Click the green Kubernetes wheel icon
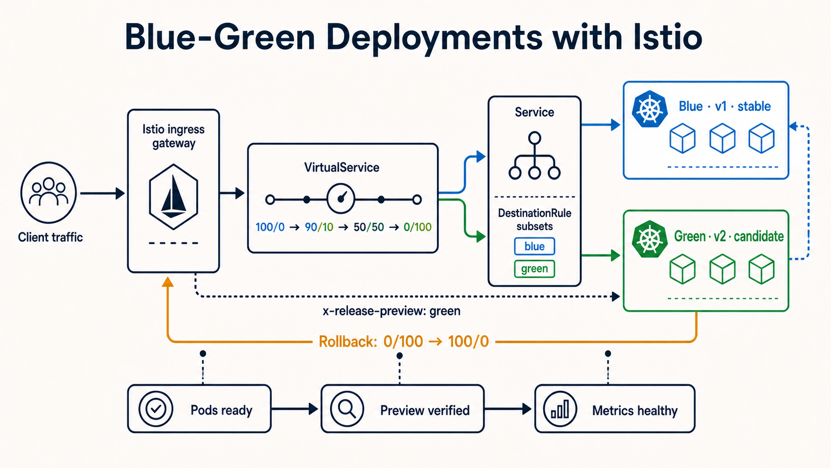The image size is (831, 468). 650,239
